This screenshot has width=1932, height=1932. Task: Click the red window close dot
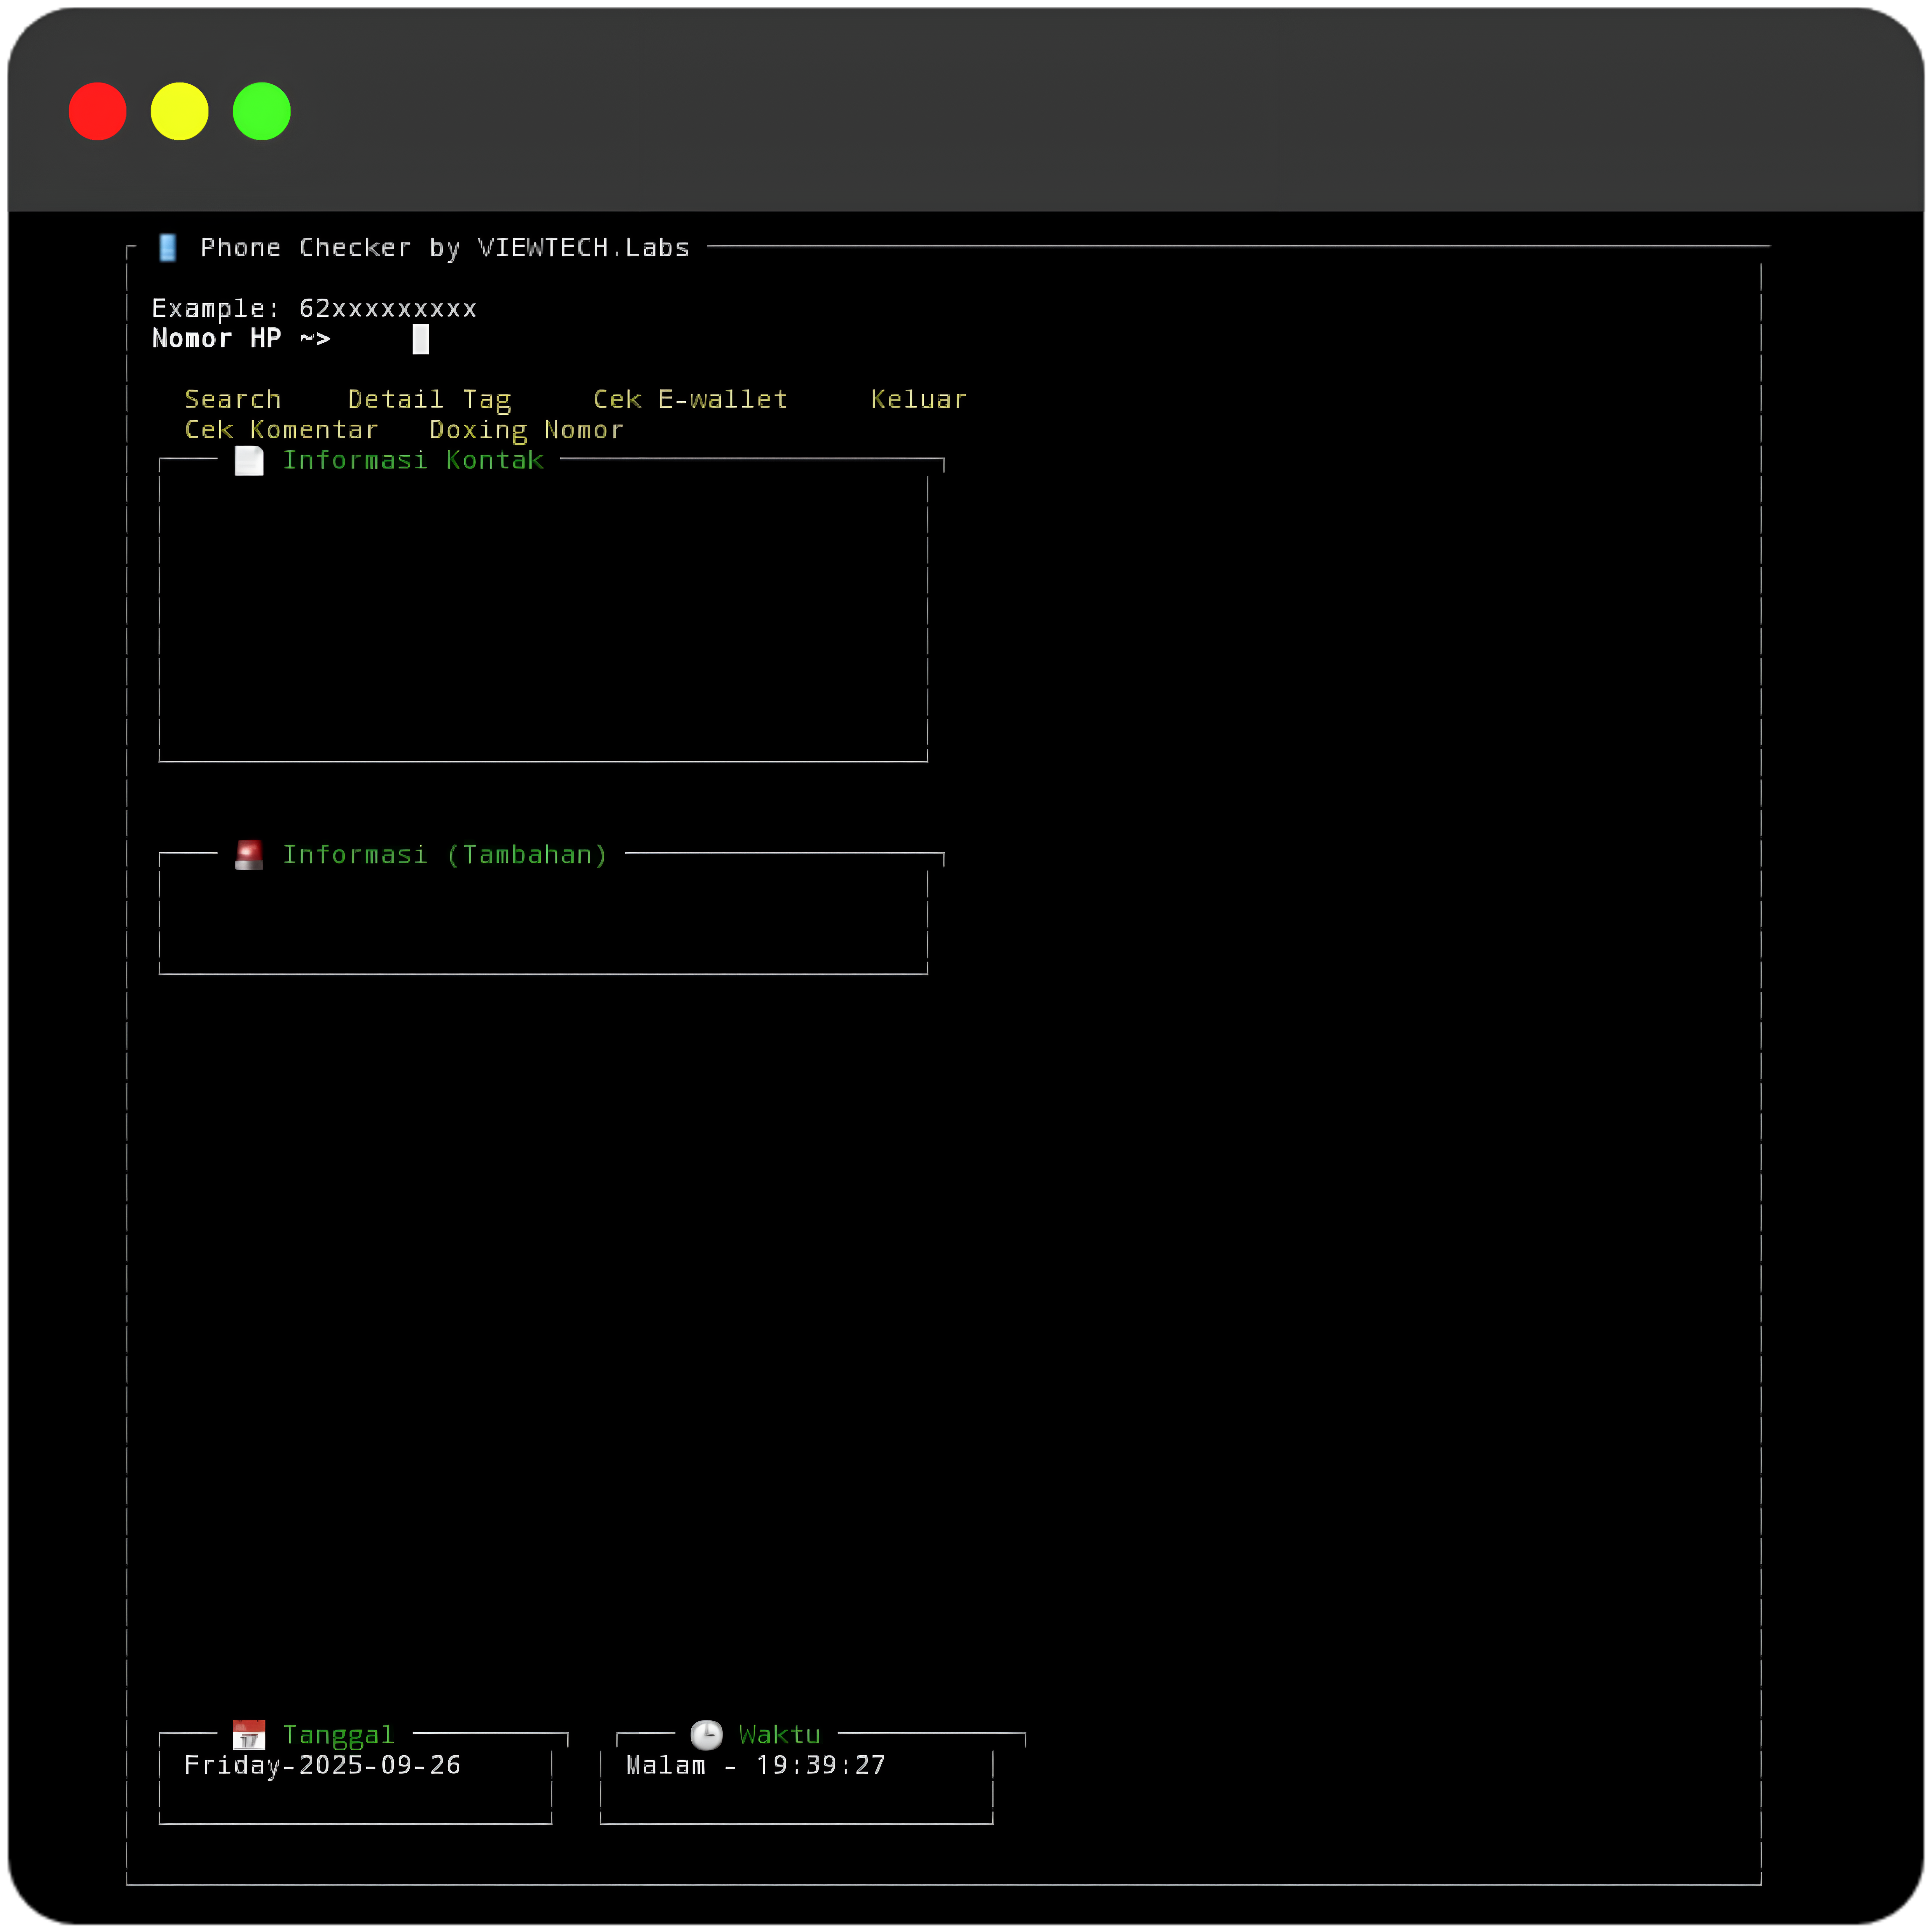[98, 111]
